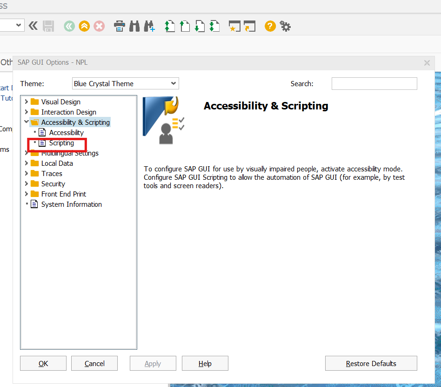Click inside the Search input field
Screen dimensions: 441x387
tap(374, 84)
